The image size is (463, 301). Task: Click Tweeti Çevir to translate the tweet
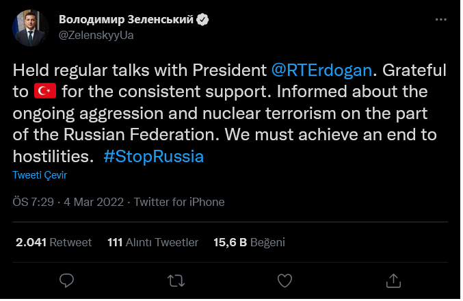(x=40, y=175)
